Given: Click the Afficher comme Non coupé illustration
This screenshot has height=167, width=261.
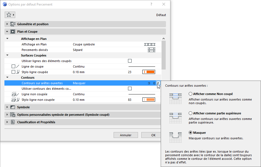Looking at the screenshot, I should (x=175, y=99).
